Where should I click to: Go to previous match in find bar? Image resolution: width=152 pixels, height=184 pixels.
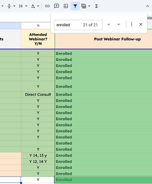[x=109, y=25]
